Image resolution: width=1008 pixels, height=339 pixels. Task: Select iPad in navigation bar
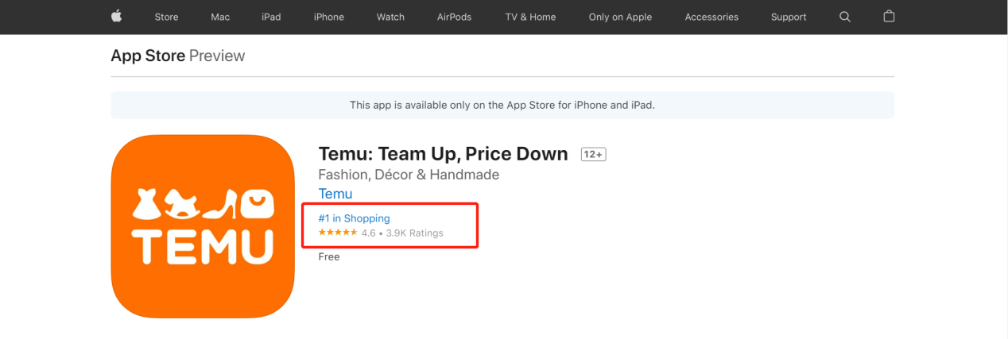[x=271, y=17]
